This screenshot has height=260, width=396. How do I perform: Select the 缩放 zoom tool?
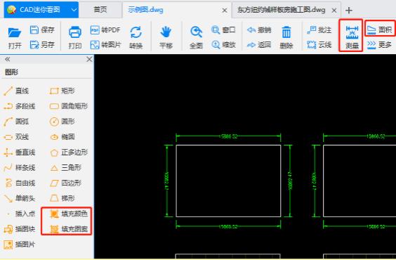(223, 45)
